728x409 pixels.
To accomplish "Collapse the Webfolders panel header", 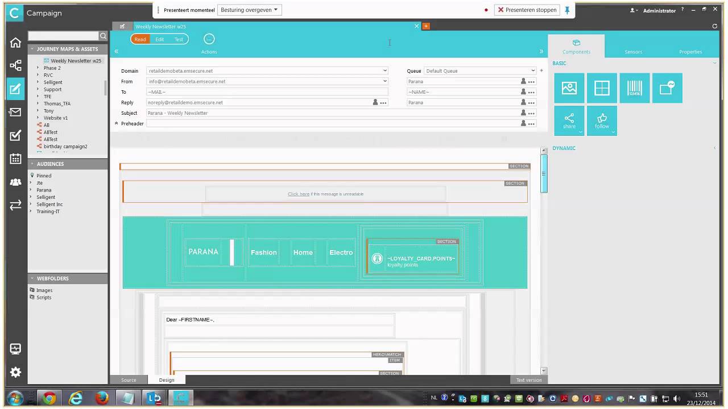I will (x=32, y=278).
